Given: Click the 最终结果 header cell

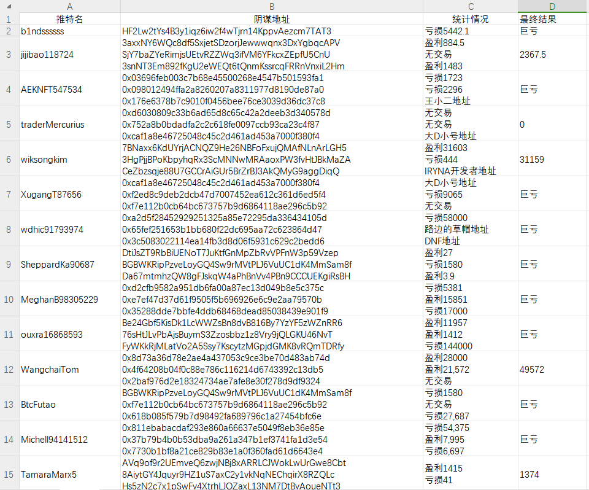Looking at the screenshot, I should (552, 19).
